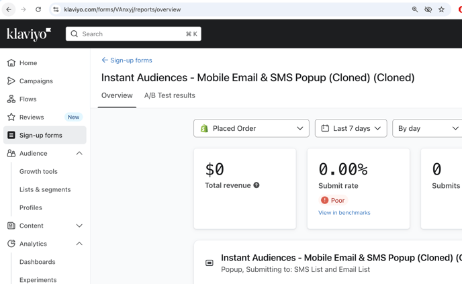
Task: Click the Poor rating badge
Action: tap(333, 200)
